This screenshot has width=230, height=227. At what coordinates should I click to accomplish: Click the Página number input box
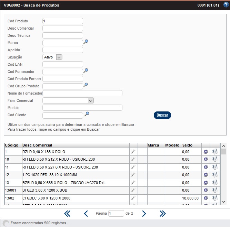[x=116, y=214]
